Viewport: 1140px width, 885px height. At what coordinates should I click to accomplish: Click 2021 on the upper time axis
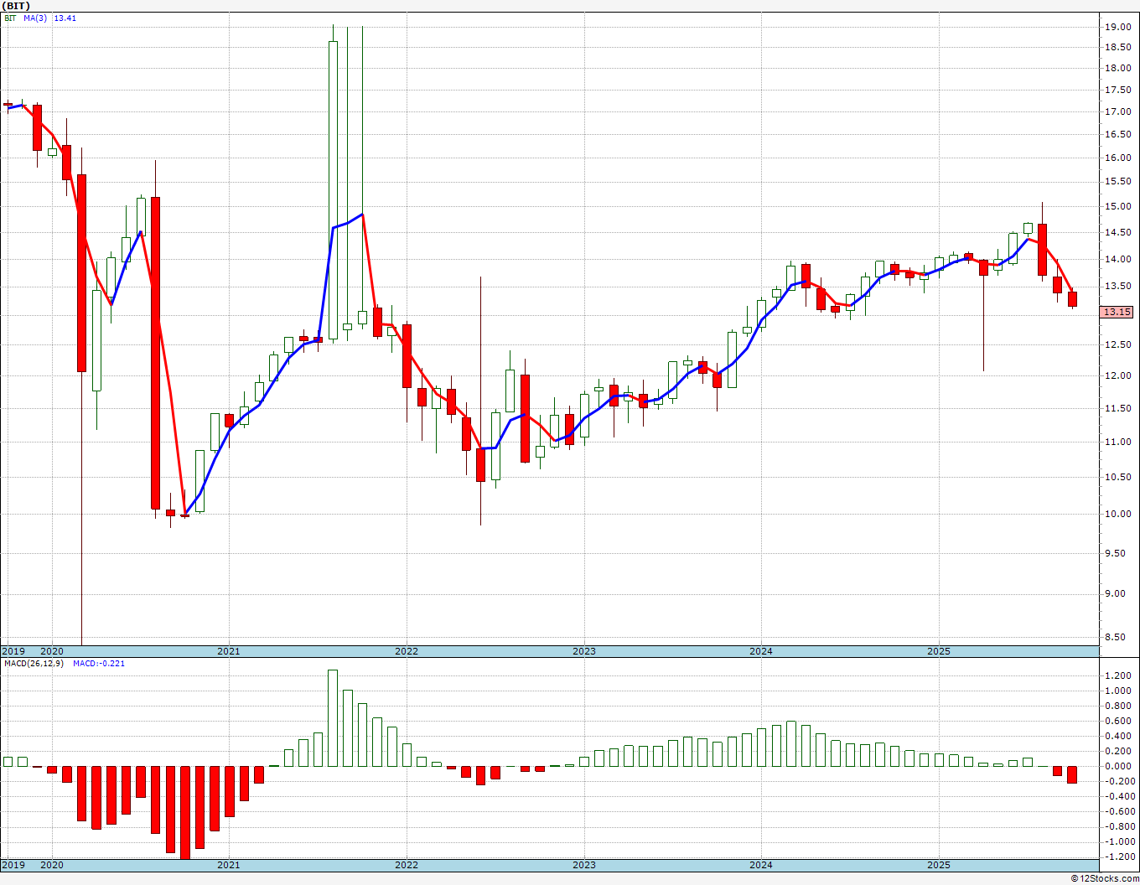[x=229, y=651]
